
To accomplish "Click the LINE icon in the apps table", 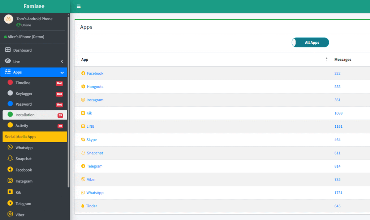I will click(x=83, y=126).
